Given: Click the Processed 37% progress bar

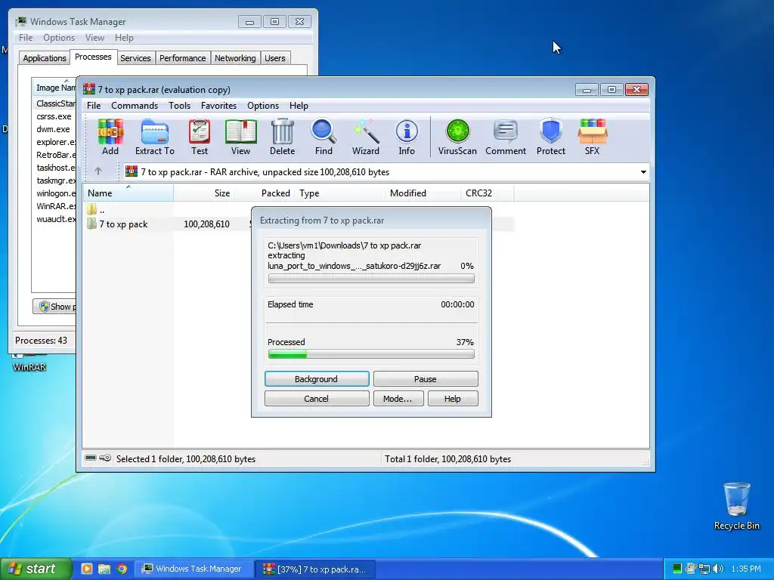Looking at the screenshot, I should pos(371,353).
